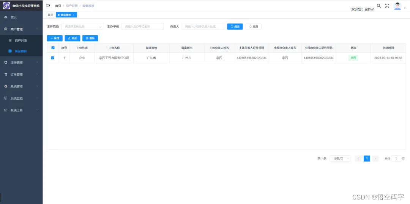Image resolution: width=410 pixels, height=204 pixels.
Task: Click the 广州市 cell
Action: point(187,58)
